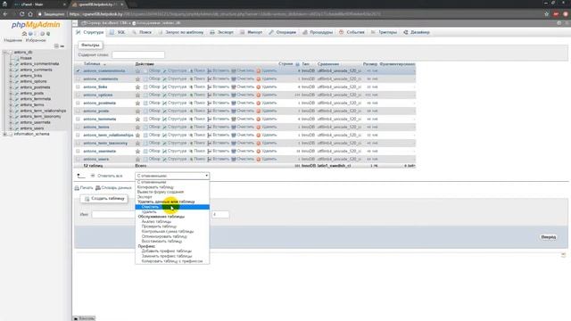Expand antons_options node in sidebar tree
Viewport: 571px width, 321px height.
tap(11, 81)
